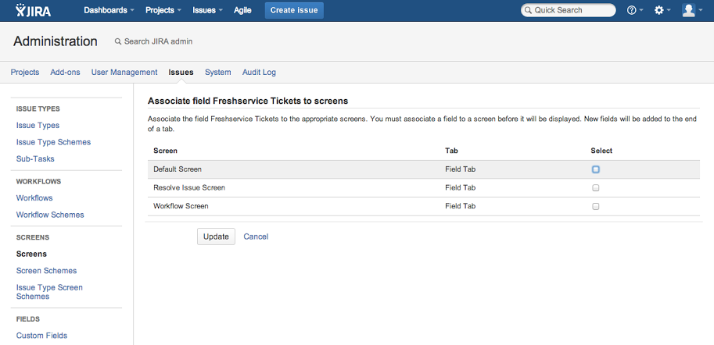The height and width of the screenshot is (345, 714).
Task: Open Custom Fields in the sidebar
Action: (x=41, y=336)
